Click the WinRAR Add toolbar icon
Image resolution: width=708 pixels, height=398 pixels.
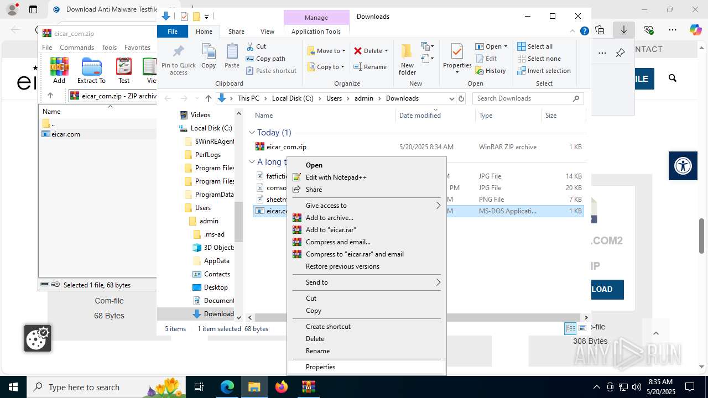click(59, 70)
